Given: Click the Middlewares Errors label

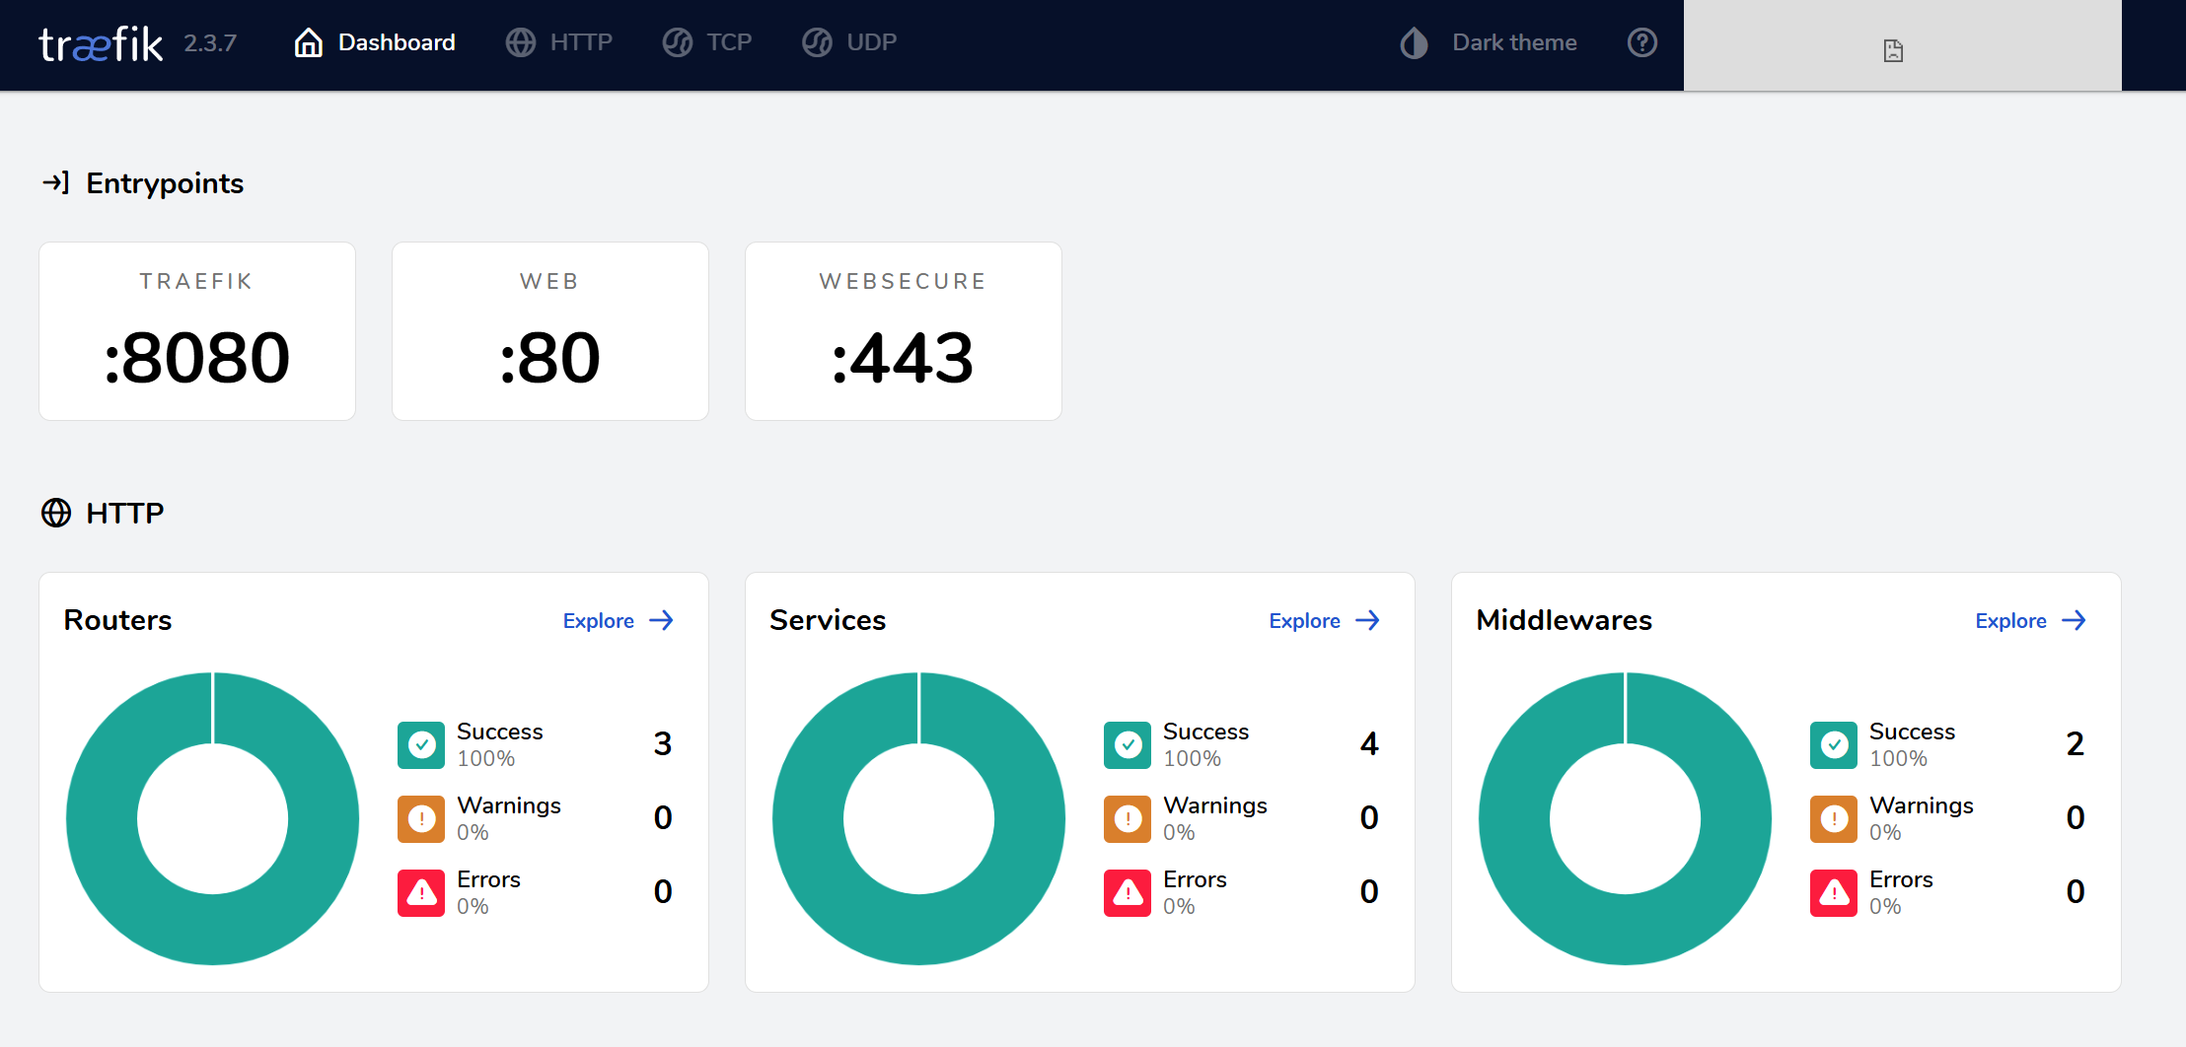Looking at the screenshot, I should (1901, 879).
